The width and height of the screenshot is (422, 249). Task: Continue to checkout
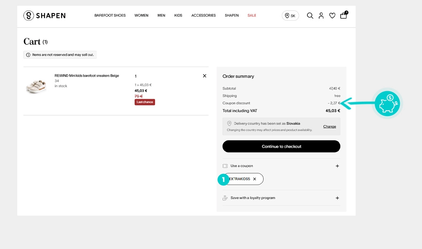[281, 146]
